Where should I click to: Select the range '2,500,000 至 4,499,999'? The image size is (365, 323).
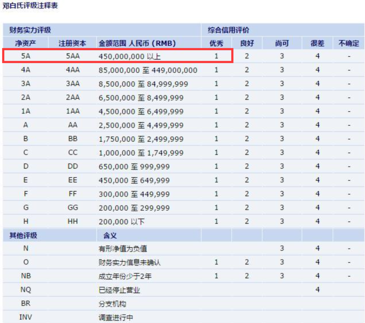point(141,125)
